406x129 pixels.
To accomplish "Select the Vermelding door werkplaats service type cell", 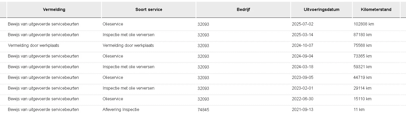I will click(x=128, y=46).
